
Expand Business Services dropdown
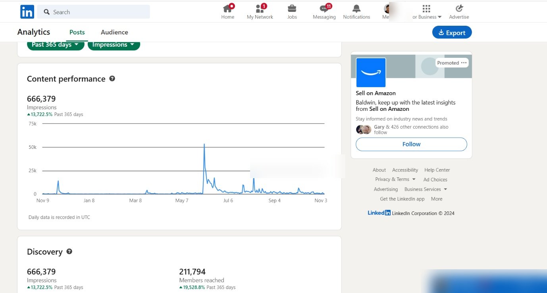[x=426, y=189]
